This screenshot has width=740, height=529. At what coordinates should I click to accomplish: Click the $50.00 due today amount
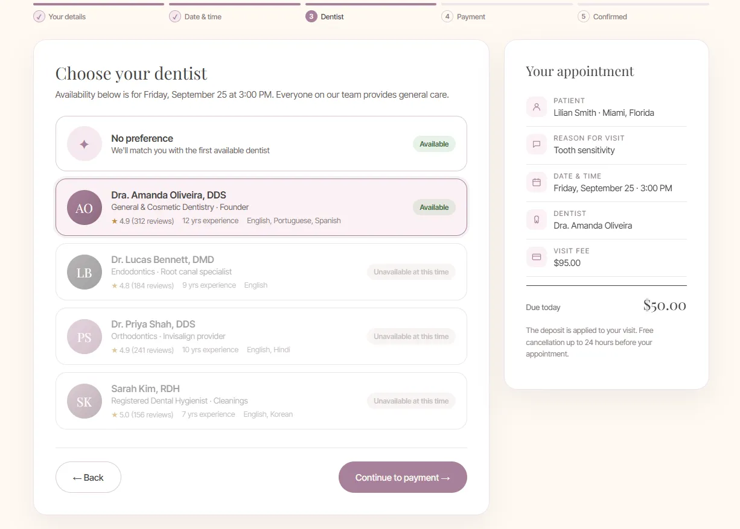pyautogui.click(x=665, y=306)
